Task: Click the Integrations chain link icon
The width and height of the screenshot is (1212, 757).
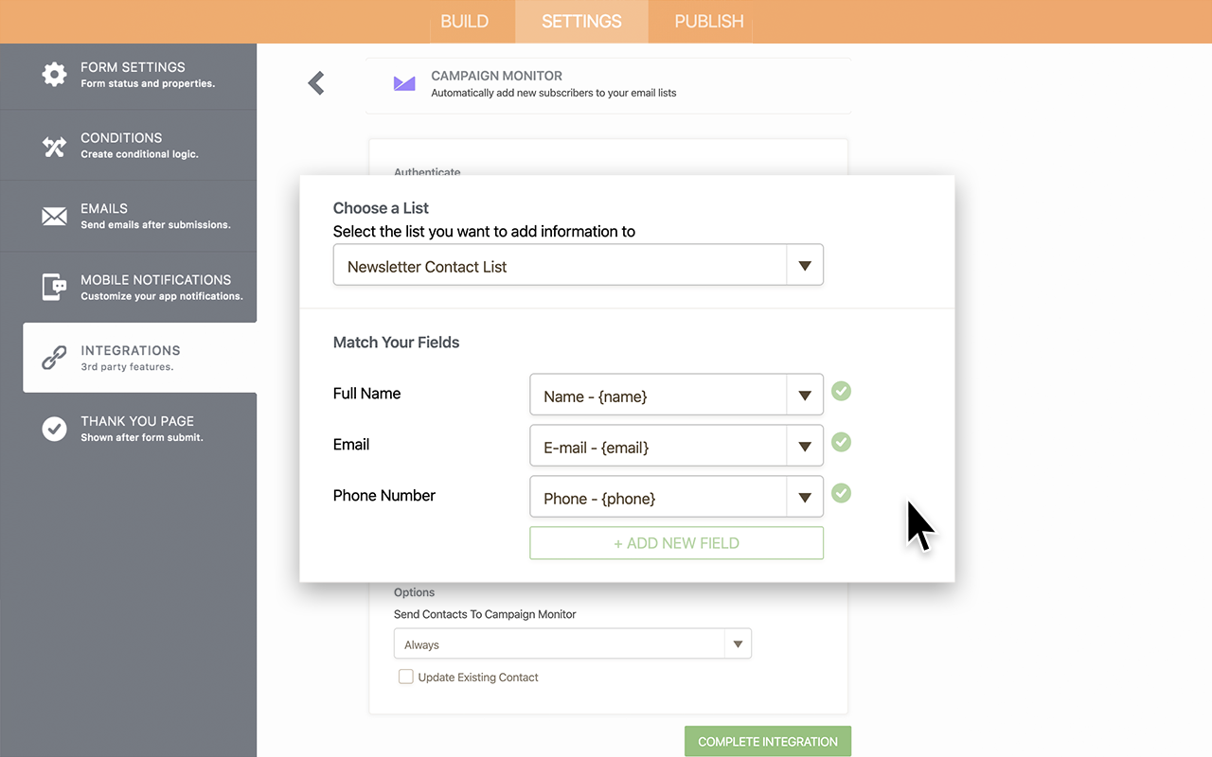Action: [54, 358]
